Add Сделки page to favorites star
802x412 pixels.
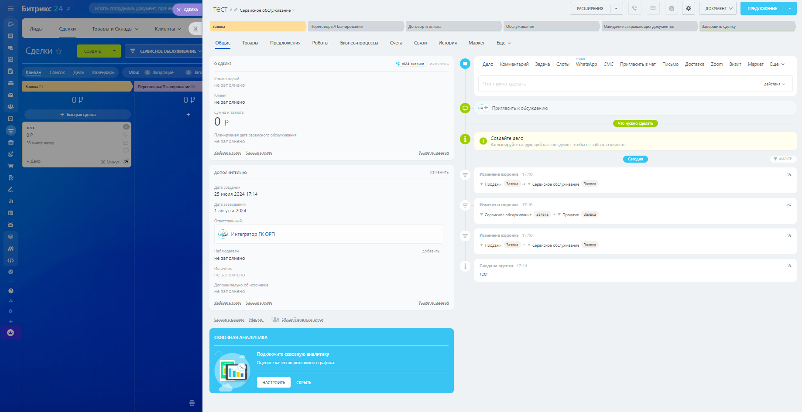click(x=59, y=51)
